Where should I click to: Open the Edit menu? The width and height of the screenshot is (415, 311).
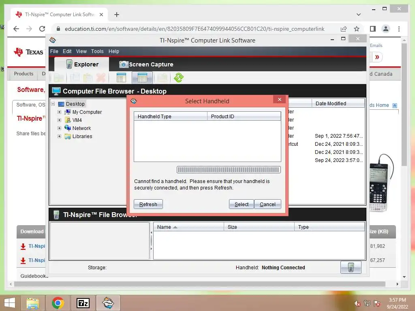67,51
